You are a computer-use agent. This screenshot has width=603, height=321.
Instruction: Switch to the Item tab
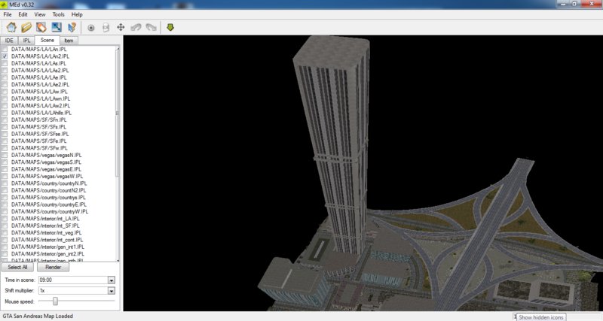pyautogui.click(x=69, y=41)
